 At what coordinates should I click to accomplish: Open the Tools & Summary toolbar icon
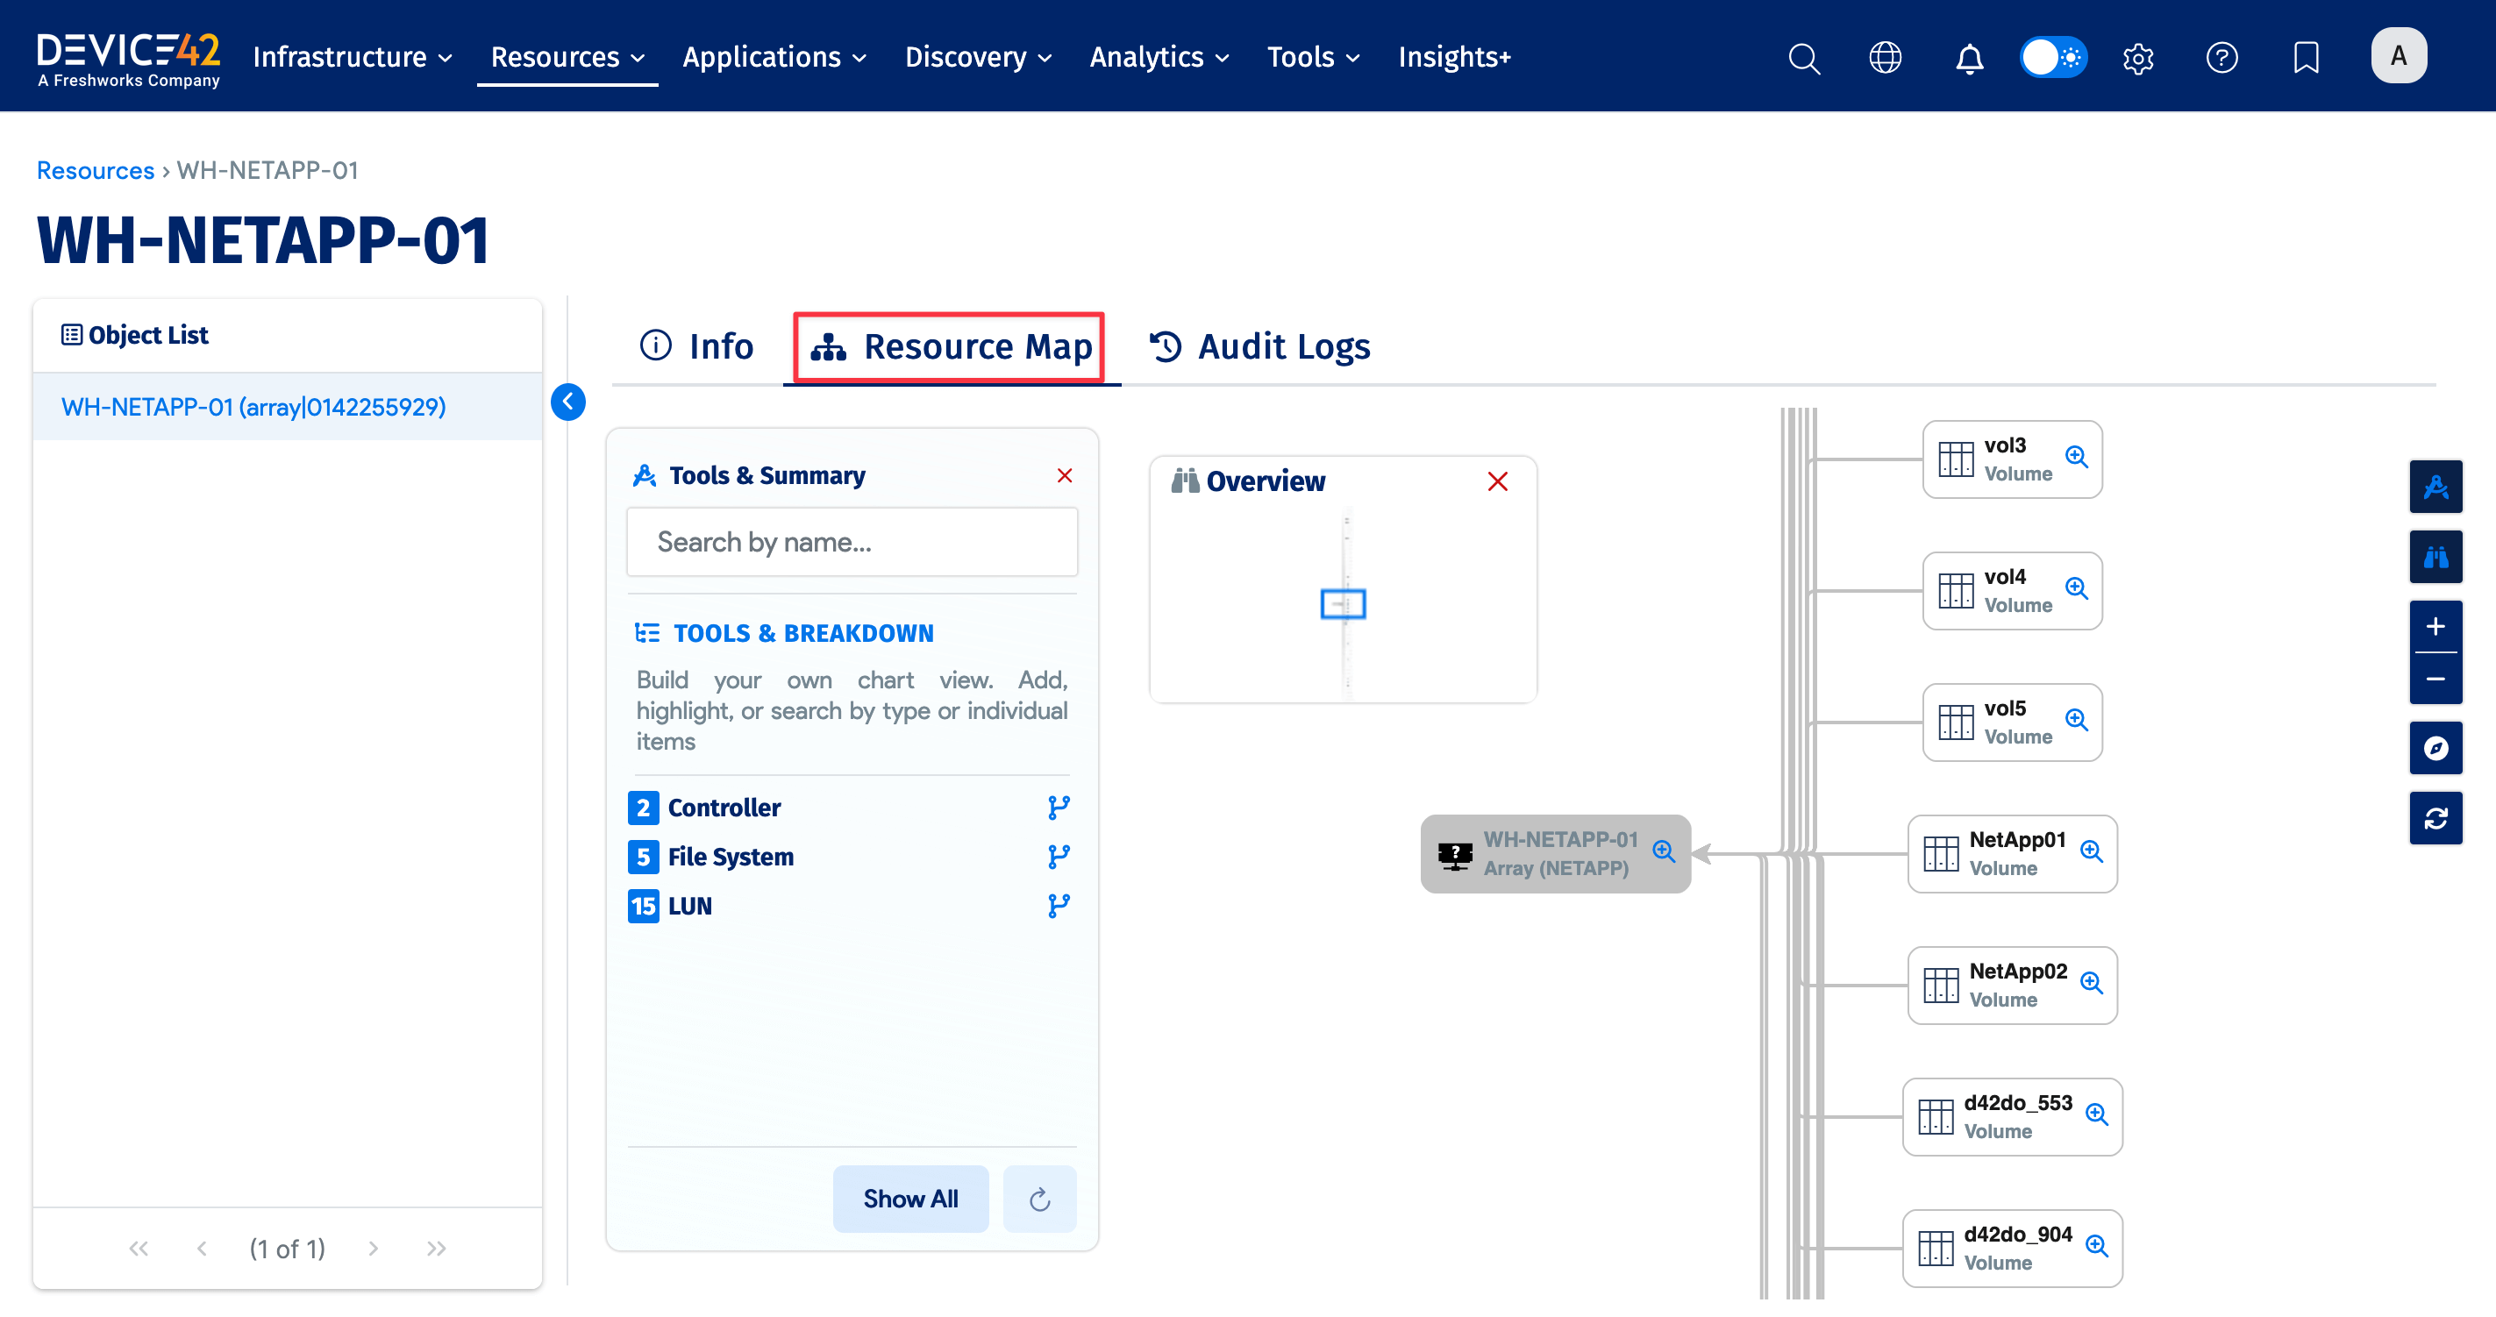tap(2435, 488)
